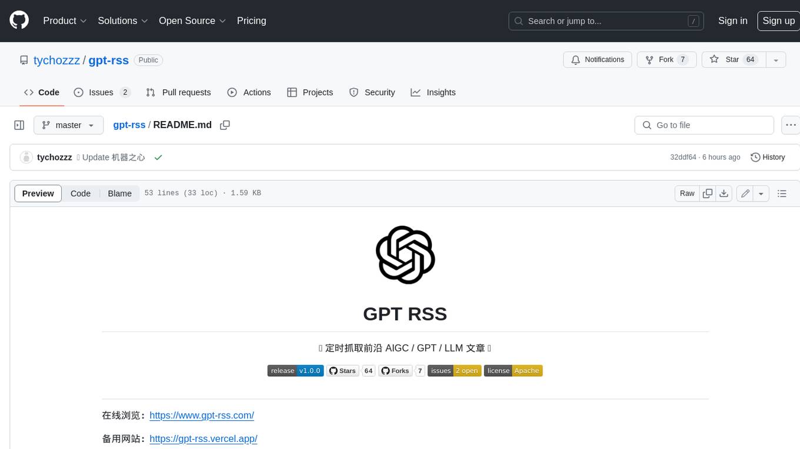The width and height of the screenshot is (800, 449).
Task: Open the gpt-rss repository title link
Action: point(108,60)
